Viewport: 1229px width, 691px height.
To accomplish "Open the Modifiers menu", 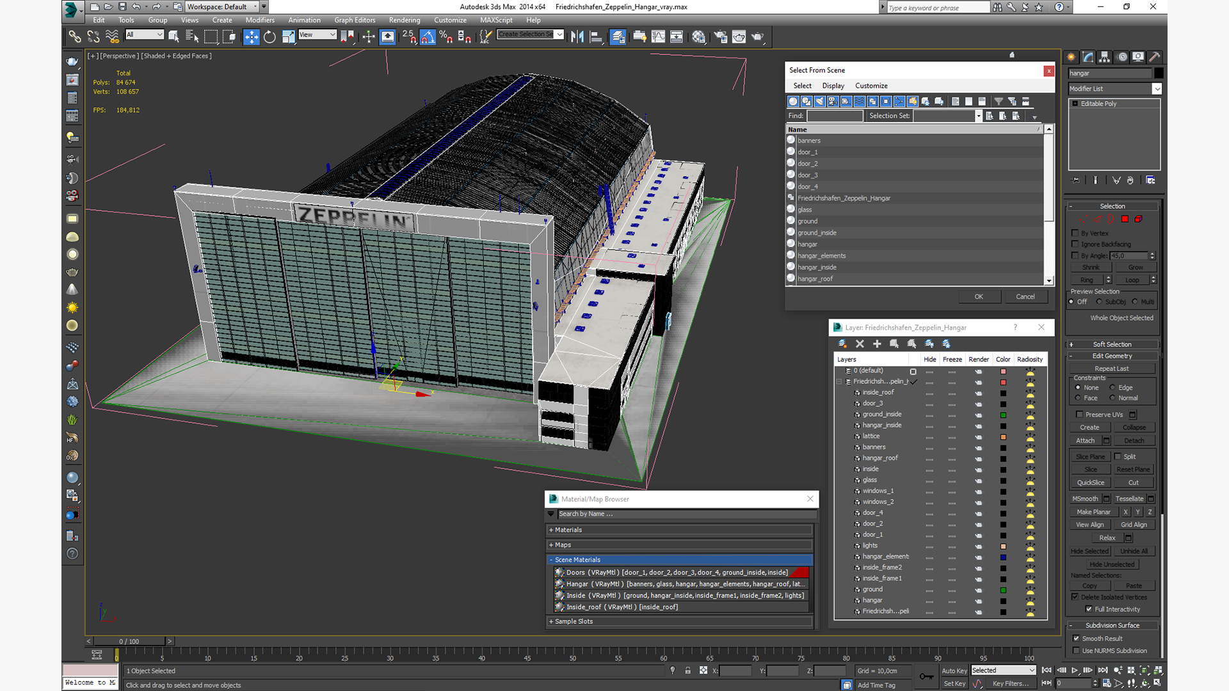I will (260, 20).
